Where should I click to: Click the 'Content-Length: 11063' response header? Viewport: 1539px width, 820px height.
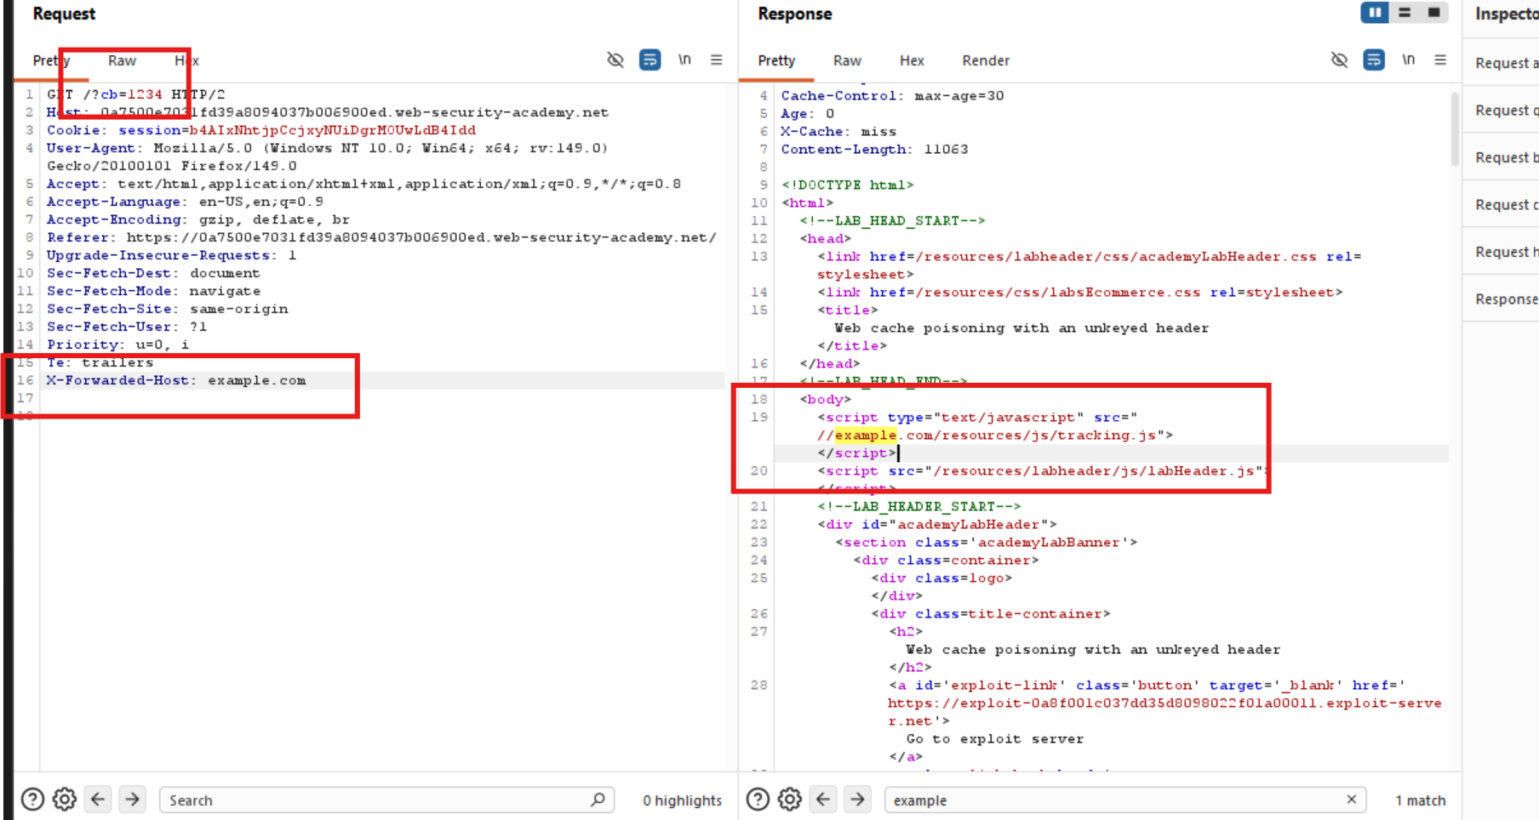[x=874, y=149]
